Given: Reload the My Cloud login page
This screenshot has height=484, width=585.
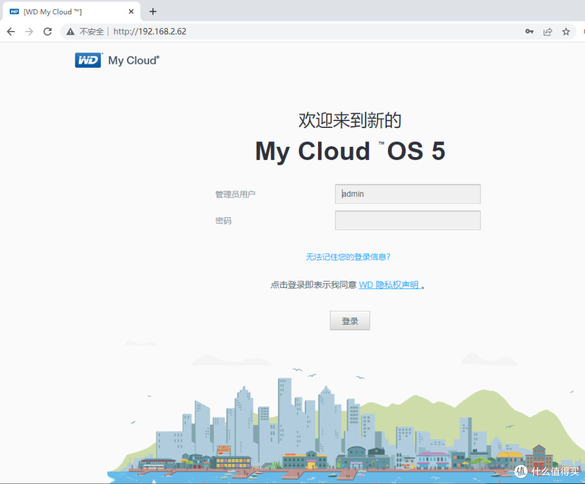Looking at the screenshot, I should pyautogui.click(x=48, y=31).
